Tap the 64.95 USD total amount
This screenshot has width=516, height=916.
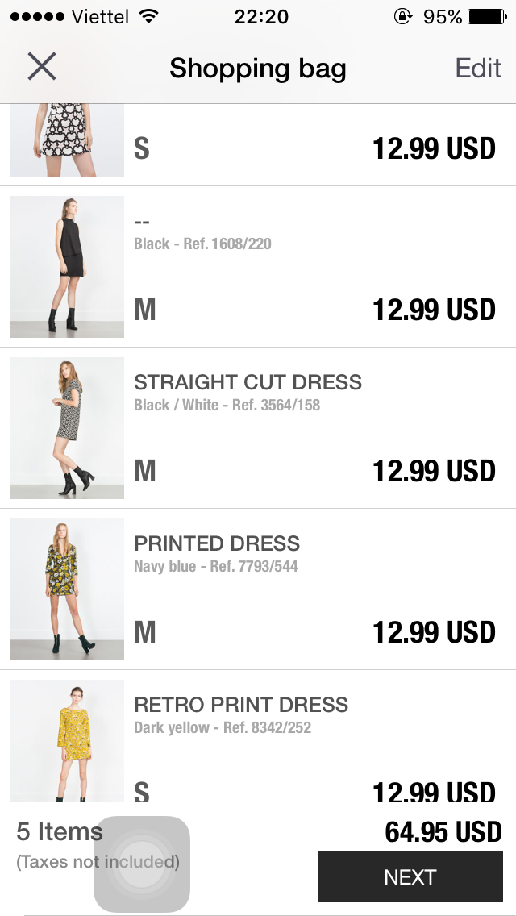pyautogui.click(x=443, y=832)
